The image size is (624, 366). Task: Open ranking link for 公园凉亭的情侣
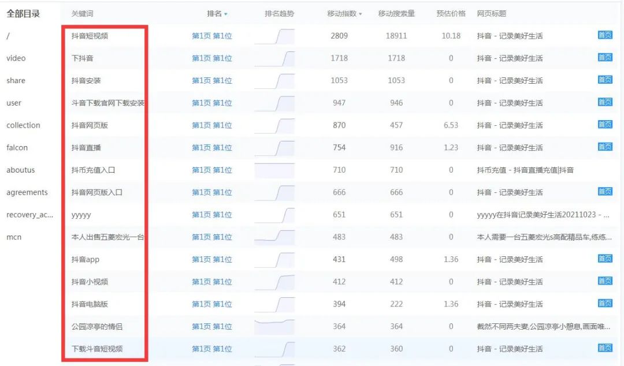211,327
